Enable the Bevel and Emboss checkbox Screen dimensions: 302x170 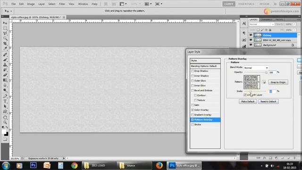(x=193, y=90)
